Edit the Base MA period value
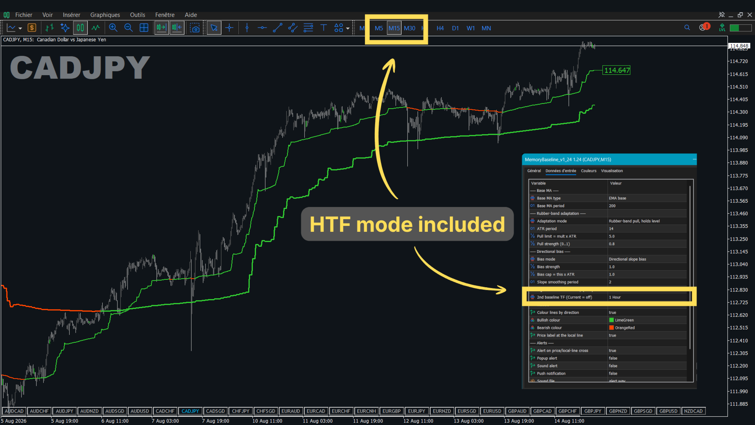Screen dimensions: 755x425 click(x=647, y=206)
